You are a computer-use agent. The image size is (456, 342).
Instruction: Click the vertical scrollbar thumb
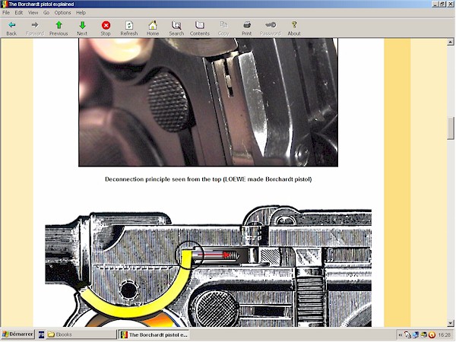(451, 128)
